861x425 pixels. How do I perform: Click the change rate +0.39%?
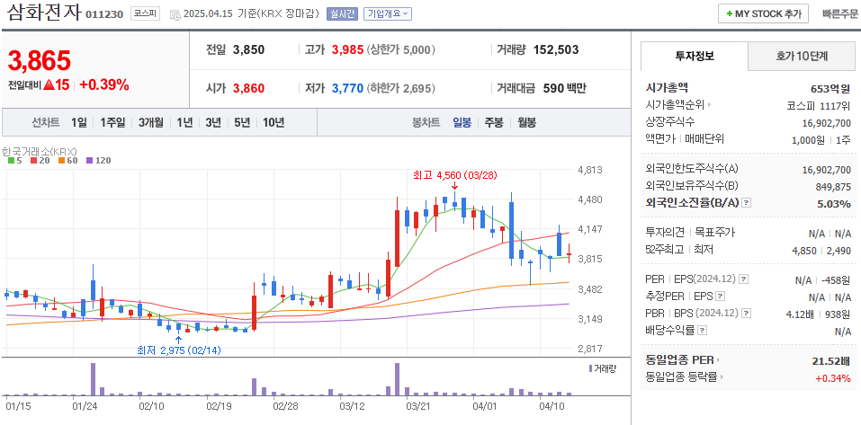coord(103,84)
